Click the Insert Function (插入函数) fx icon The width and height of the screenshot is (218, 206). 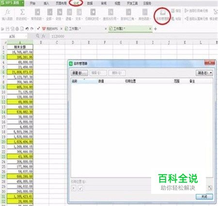[x=7, y=12]
